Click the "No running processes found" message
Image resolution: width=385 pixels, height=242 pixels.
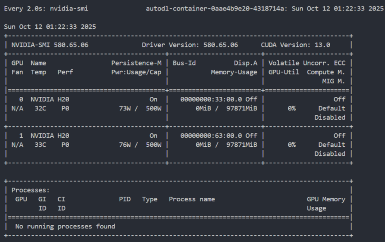click(x=65, y=227)
